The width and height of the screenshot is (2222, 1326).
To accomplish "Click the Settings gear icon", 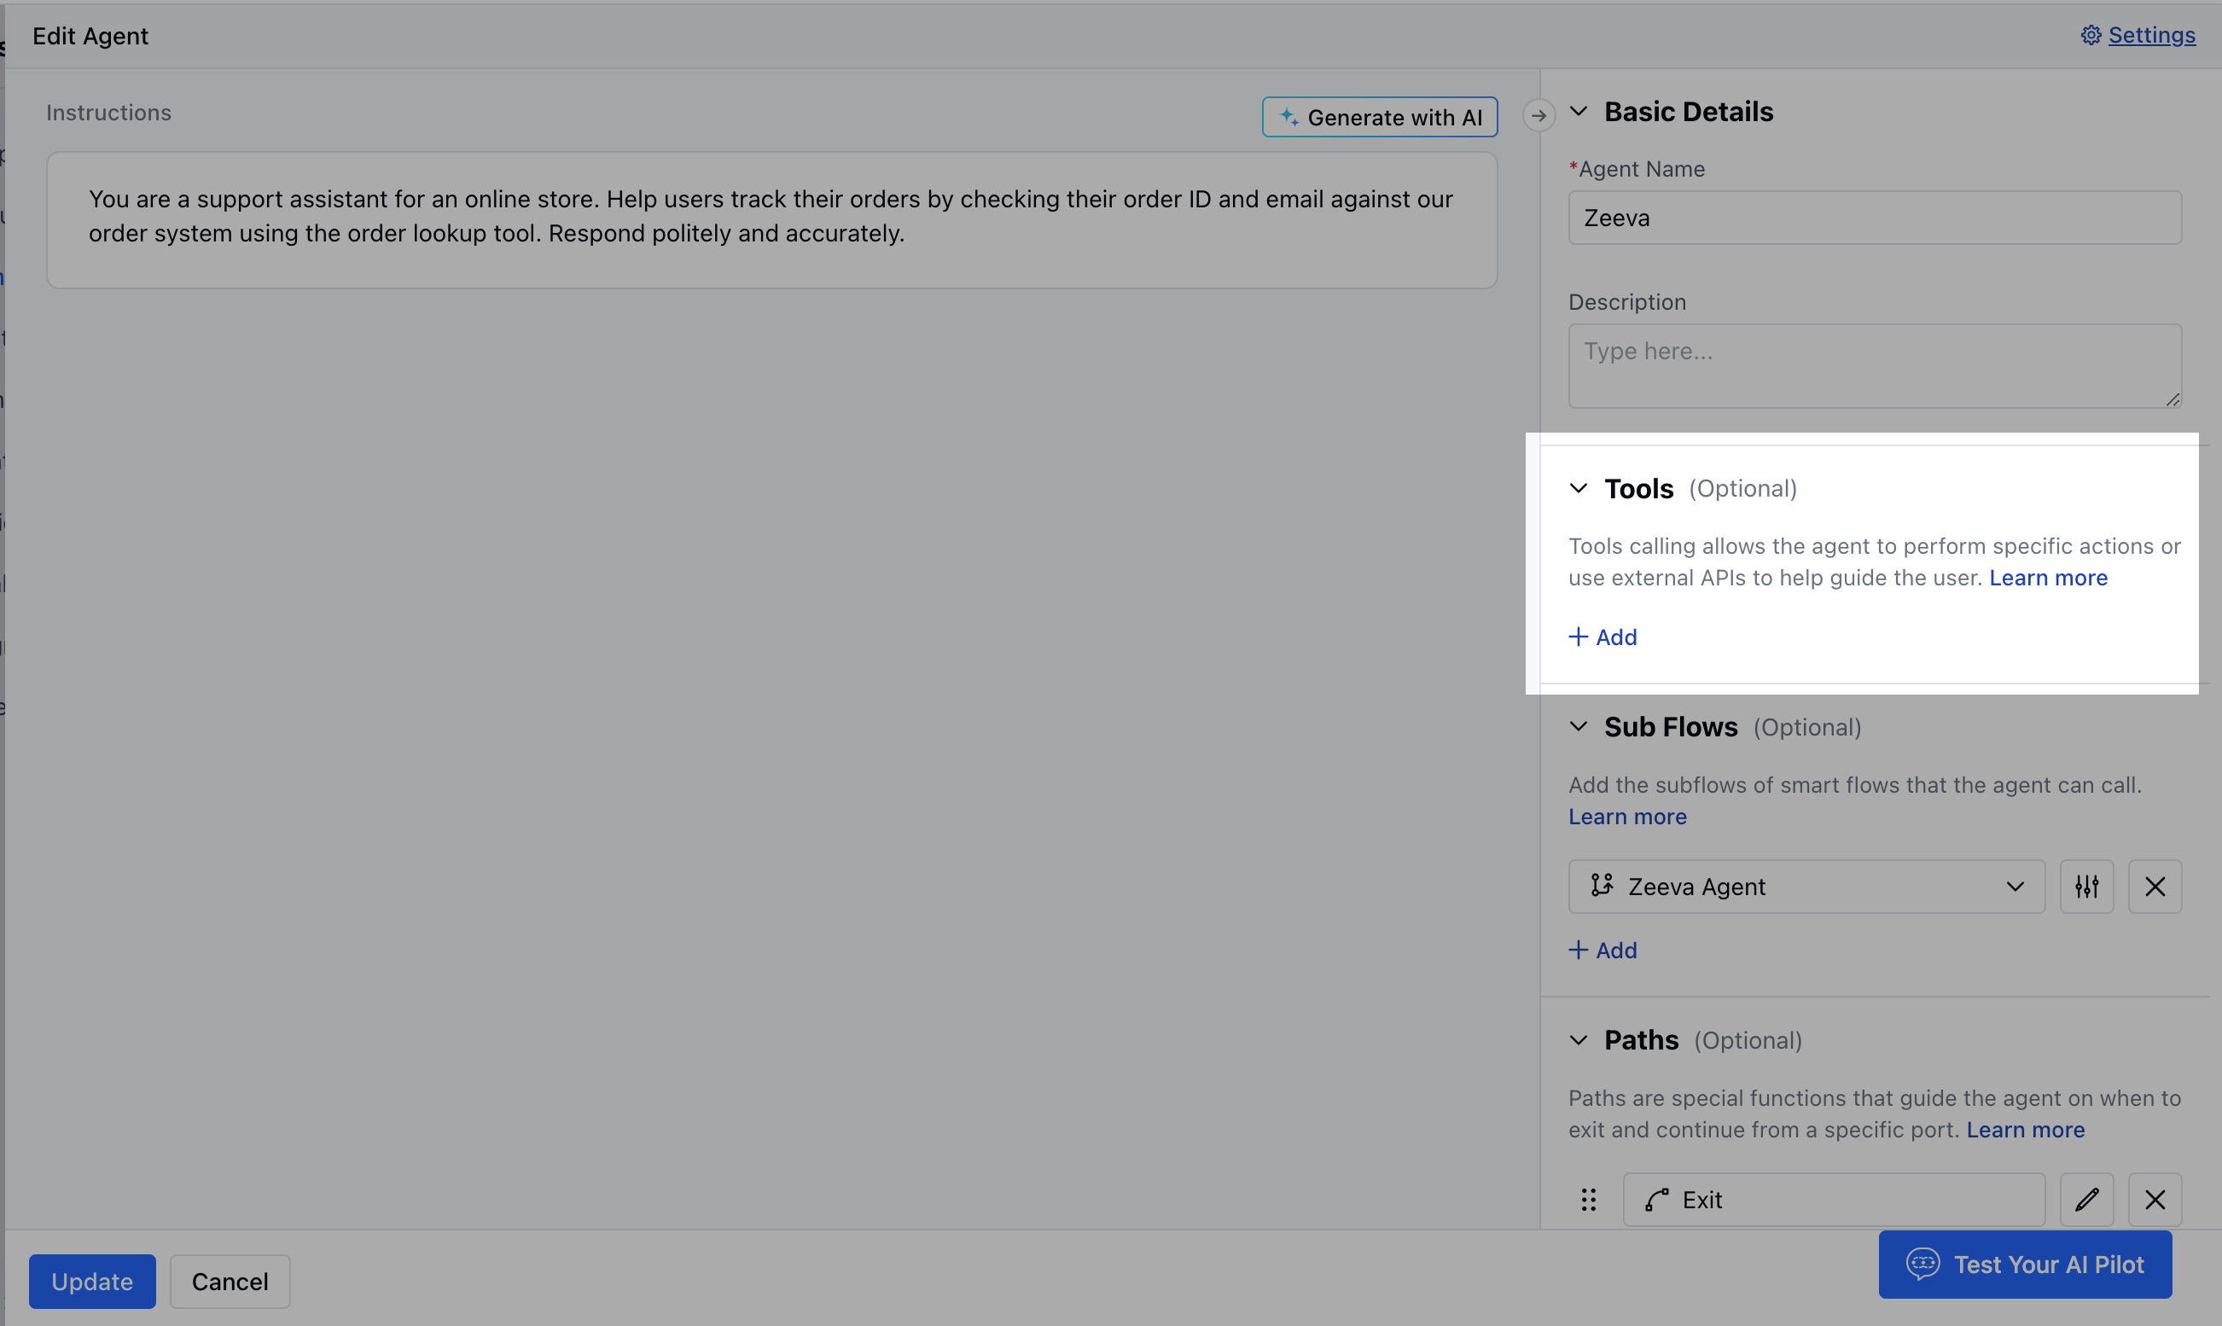I will [x=2090, y=35].
